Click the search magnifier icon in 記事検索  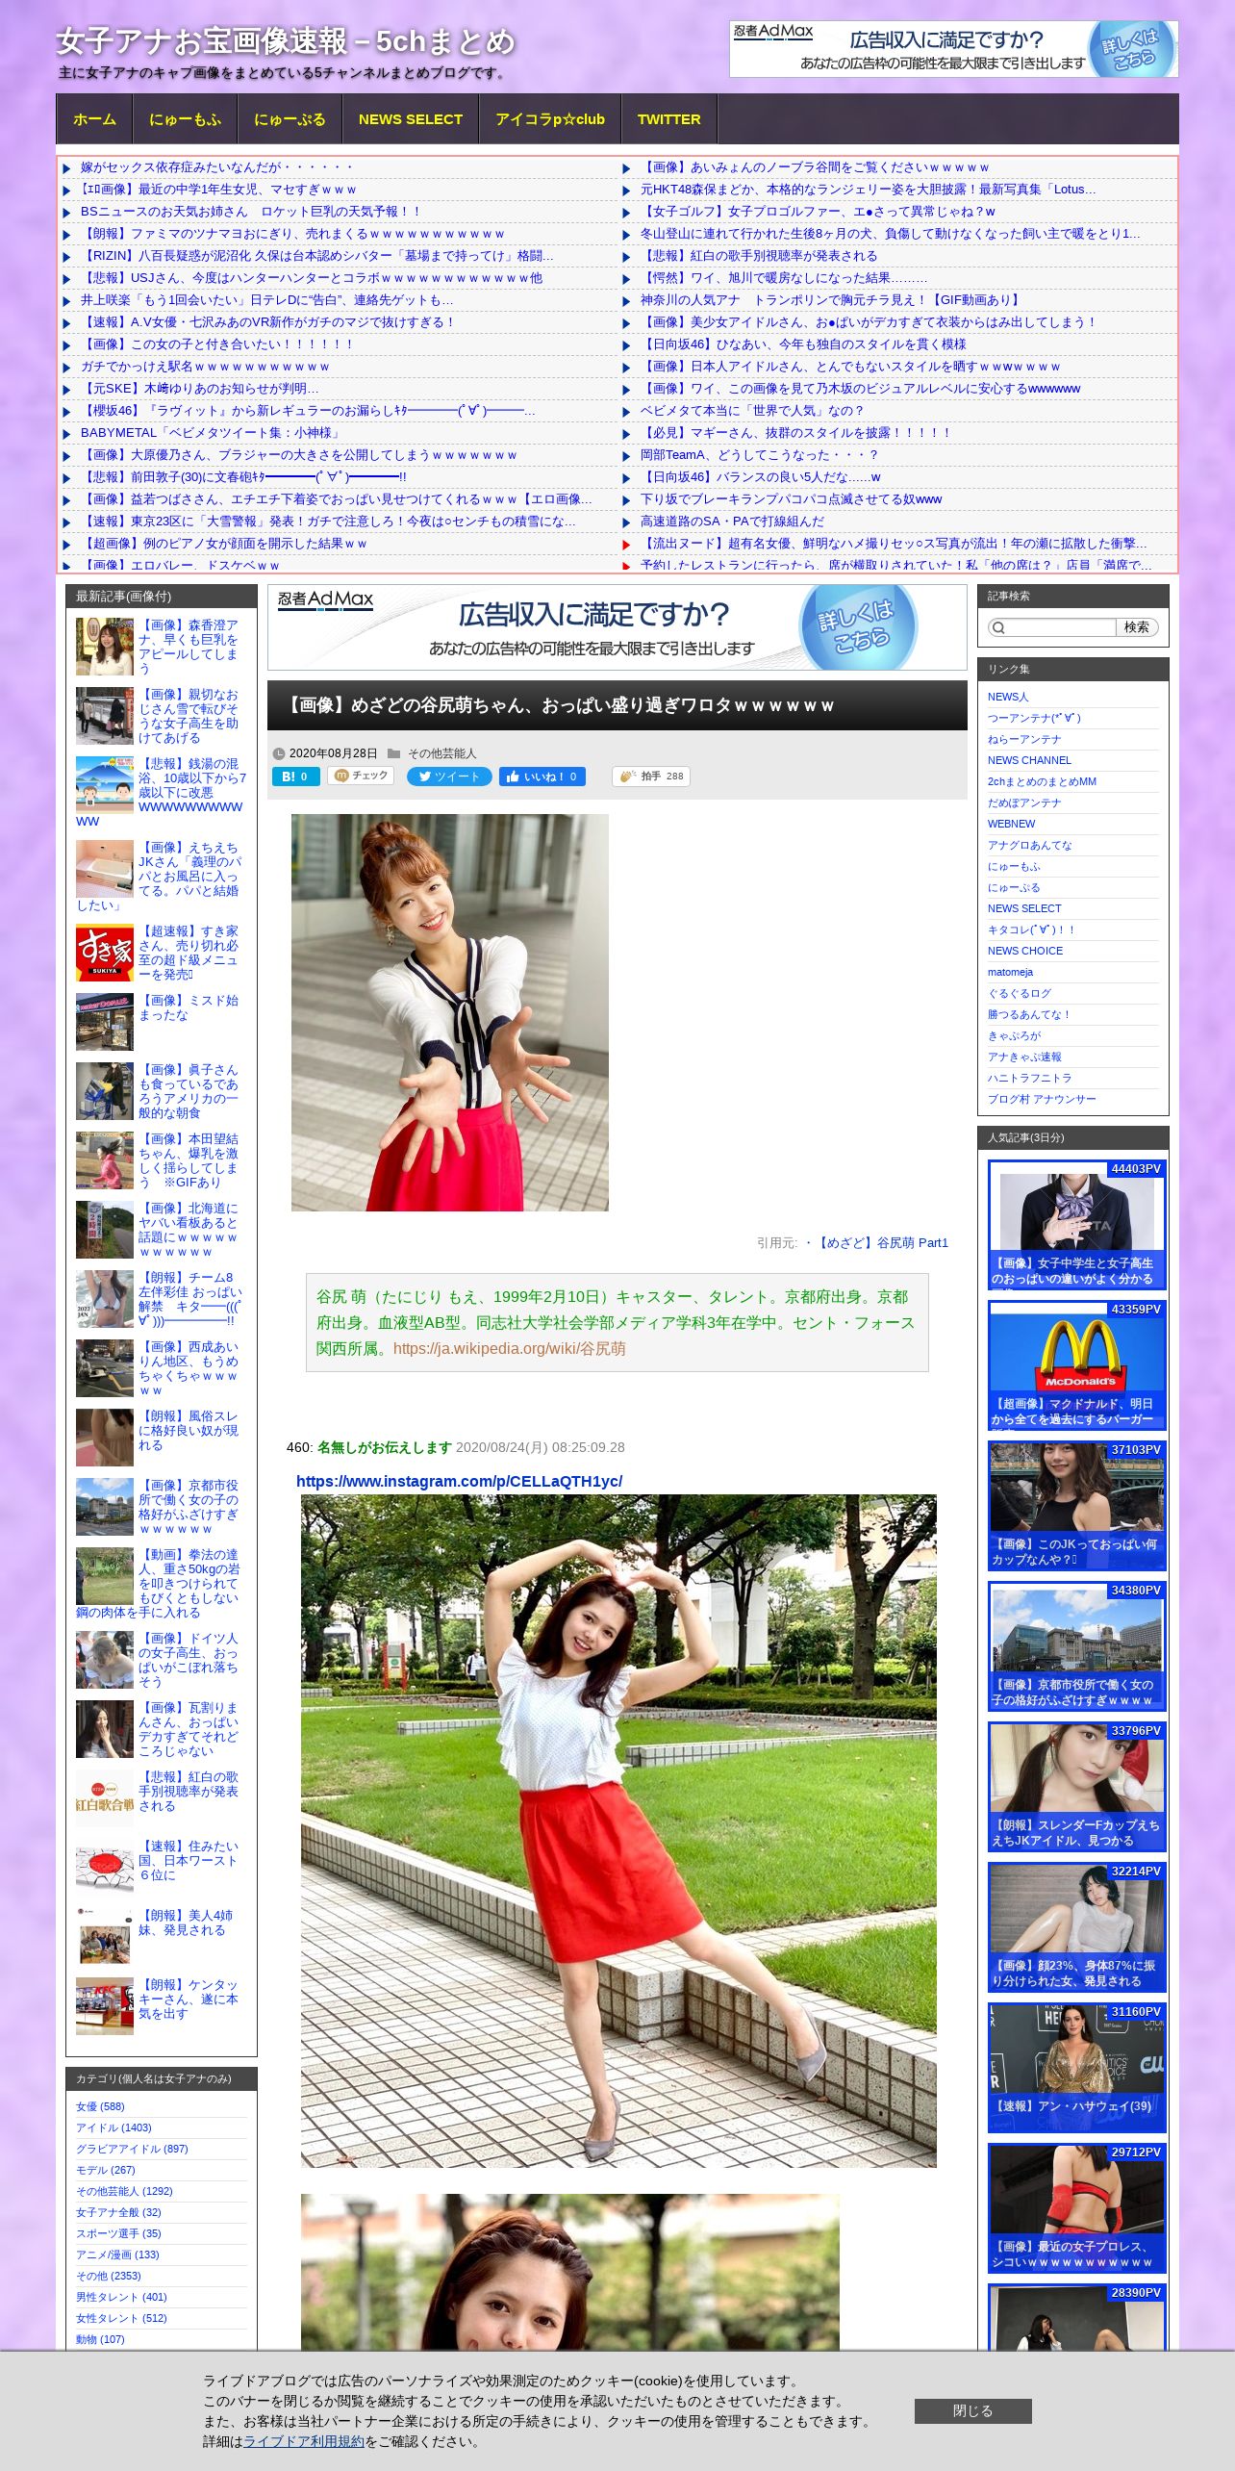[998, 627]
